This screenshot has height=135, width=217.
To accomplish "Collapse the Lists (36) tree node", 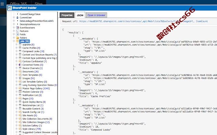I will [14, 41].
